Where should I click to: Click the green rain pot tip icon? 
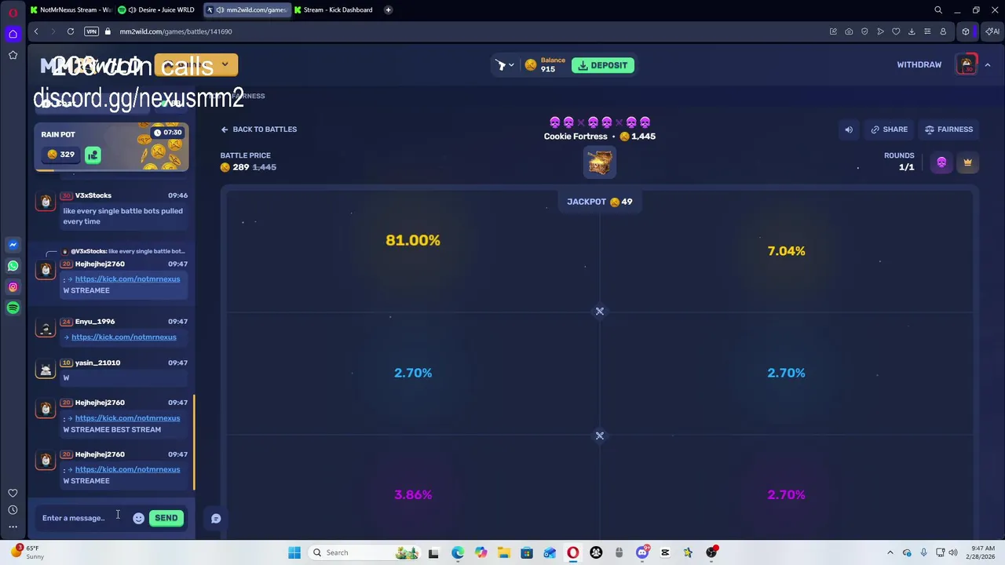pyautogui.click(x=93, y=155)
